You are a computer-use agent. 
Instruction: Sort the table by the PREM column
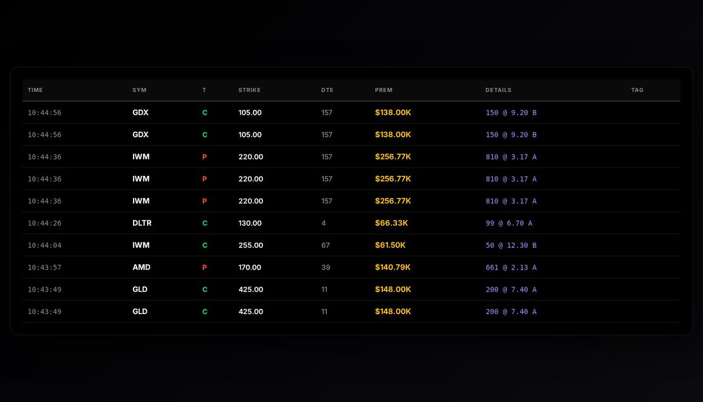pos(384,90)
